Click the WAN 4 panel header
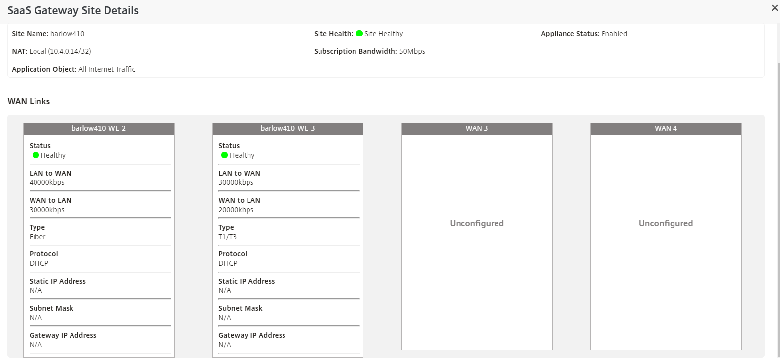 [x=665, y=128]
